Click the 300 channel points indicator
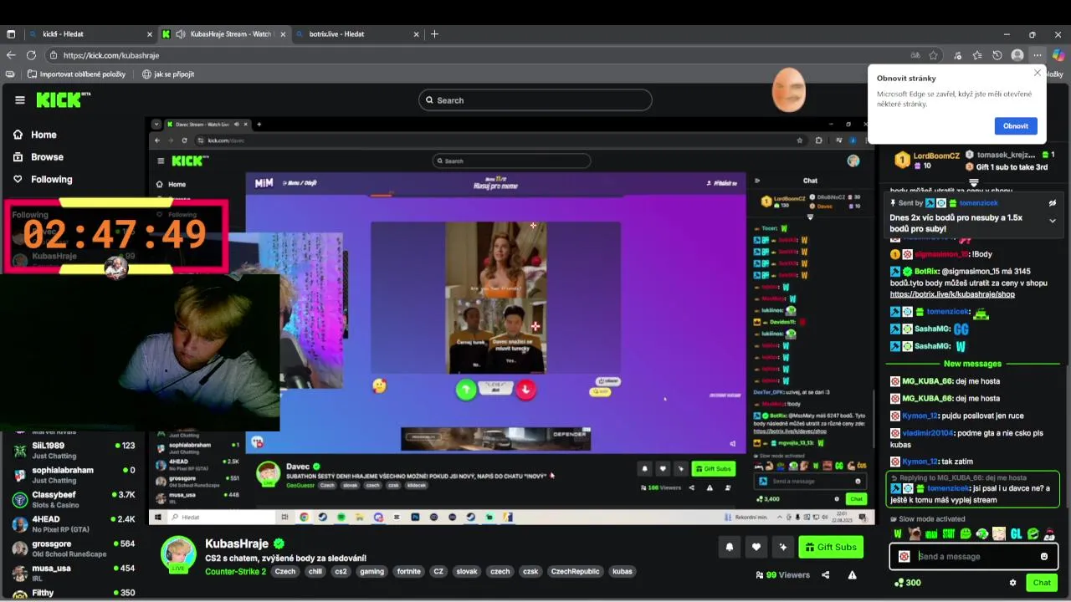The width and height of the screenshot is (1071, 602). coord(908,583)
